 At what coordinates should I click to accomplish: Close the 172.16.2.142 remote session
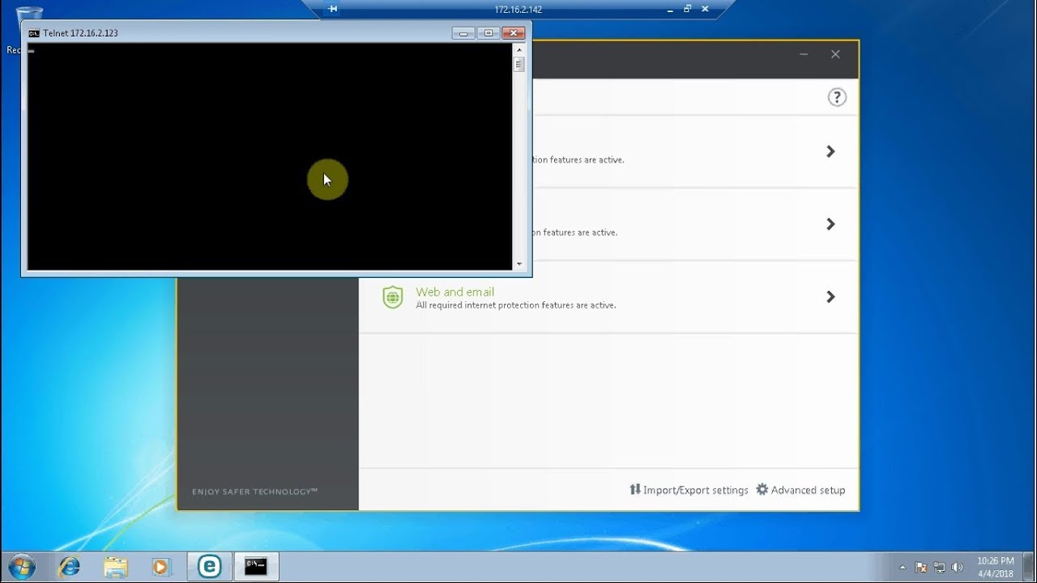[x=705, y=9]
